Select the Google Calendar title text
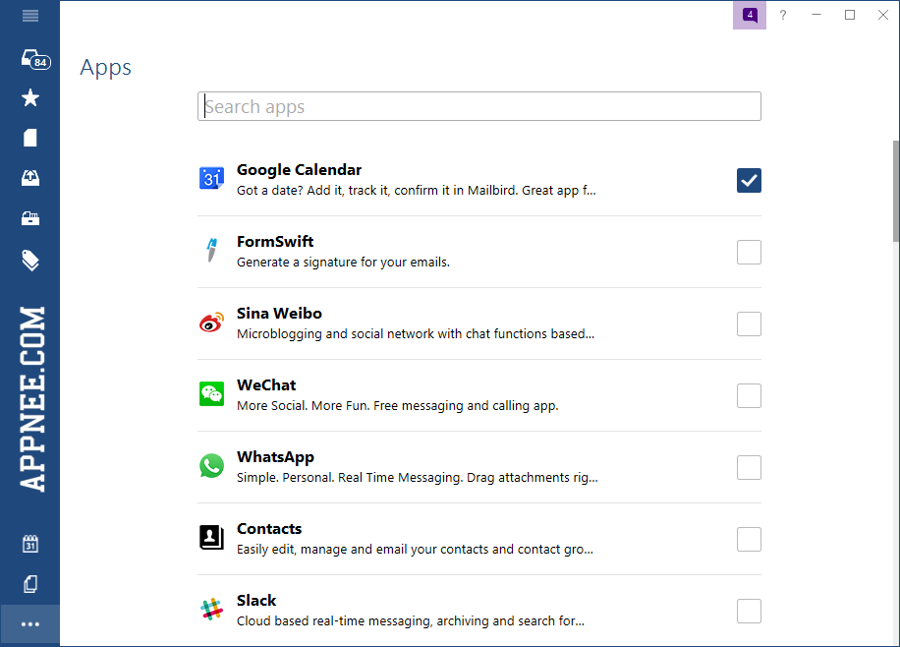Viewport: 900px width, 647px height. (299, 170)
